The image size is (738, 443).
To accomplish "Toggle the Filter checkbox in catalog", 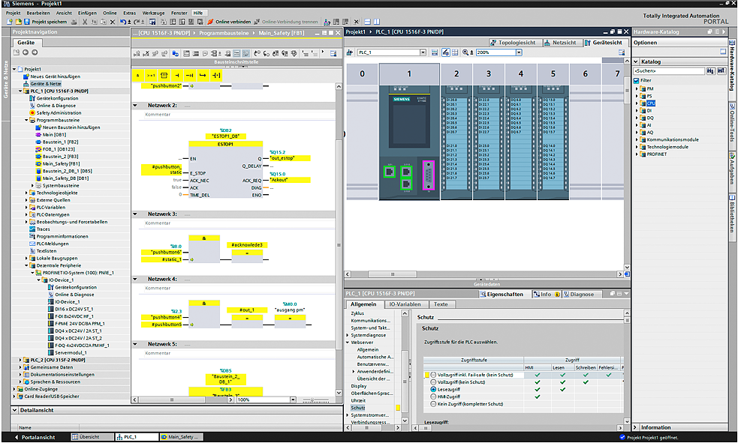I will point(637,80).
